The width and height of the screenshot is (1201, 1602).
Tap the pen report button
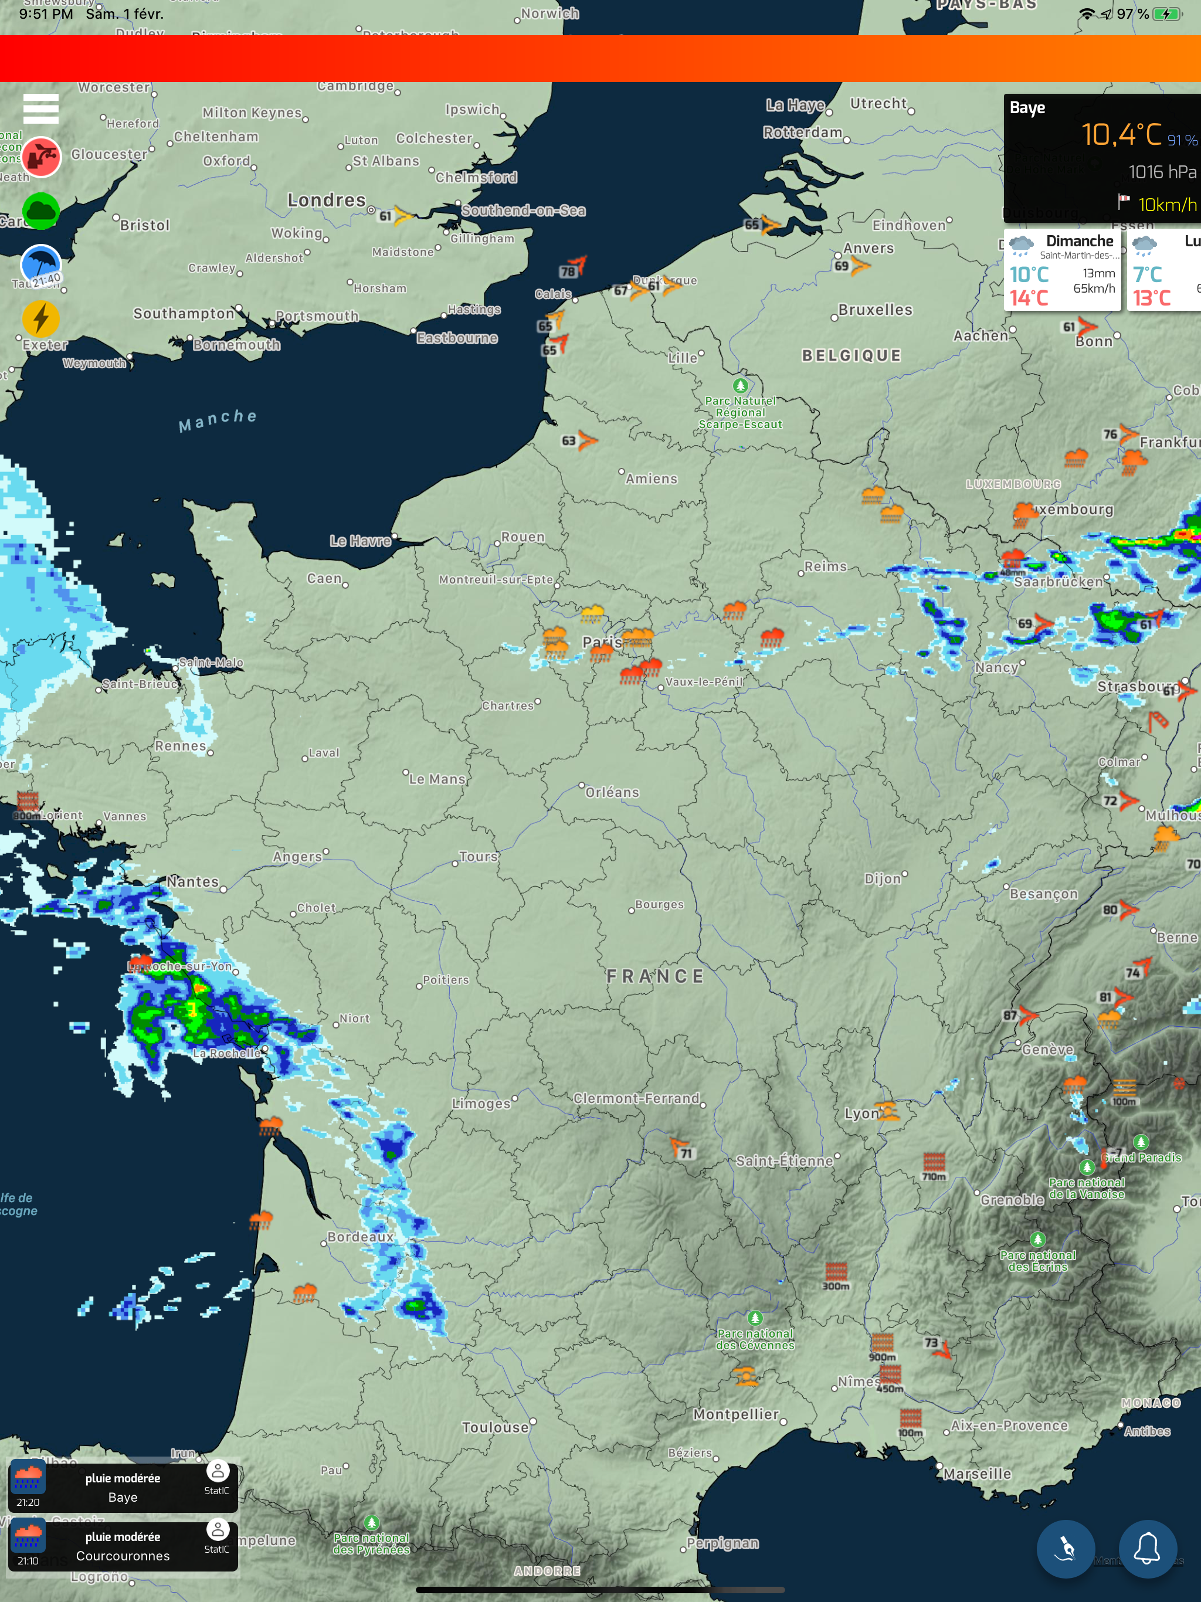[1066, 1549]
